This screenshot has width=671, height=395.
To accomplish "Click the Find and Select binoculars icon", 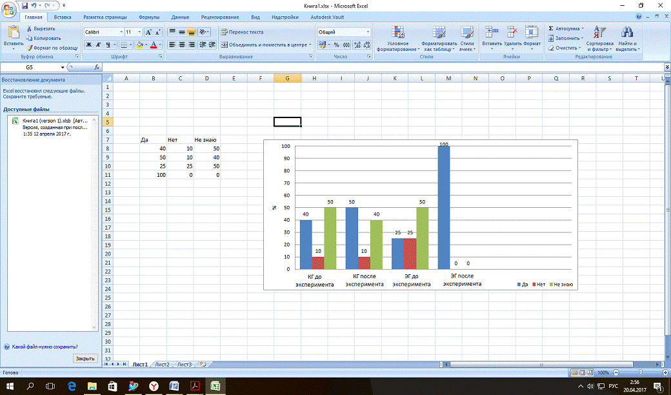I will tap(626, 32).
